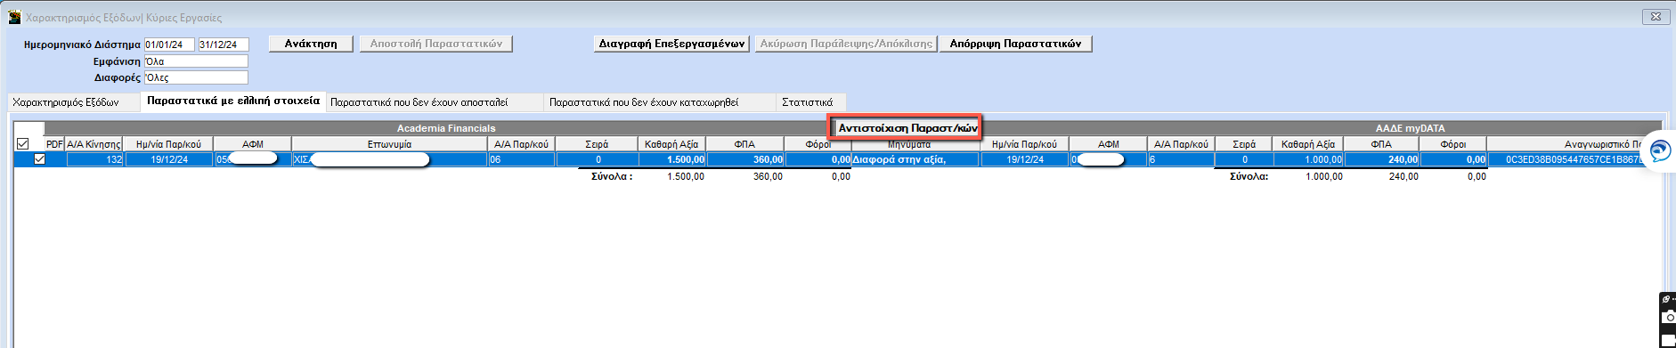Screen dimensions: 1676x348
Task: Click Απόρριψη Παραστατικών button
Action: 1015,44
